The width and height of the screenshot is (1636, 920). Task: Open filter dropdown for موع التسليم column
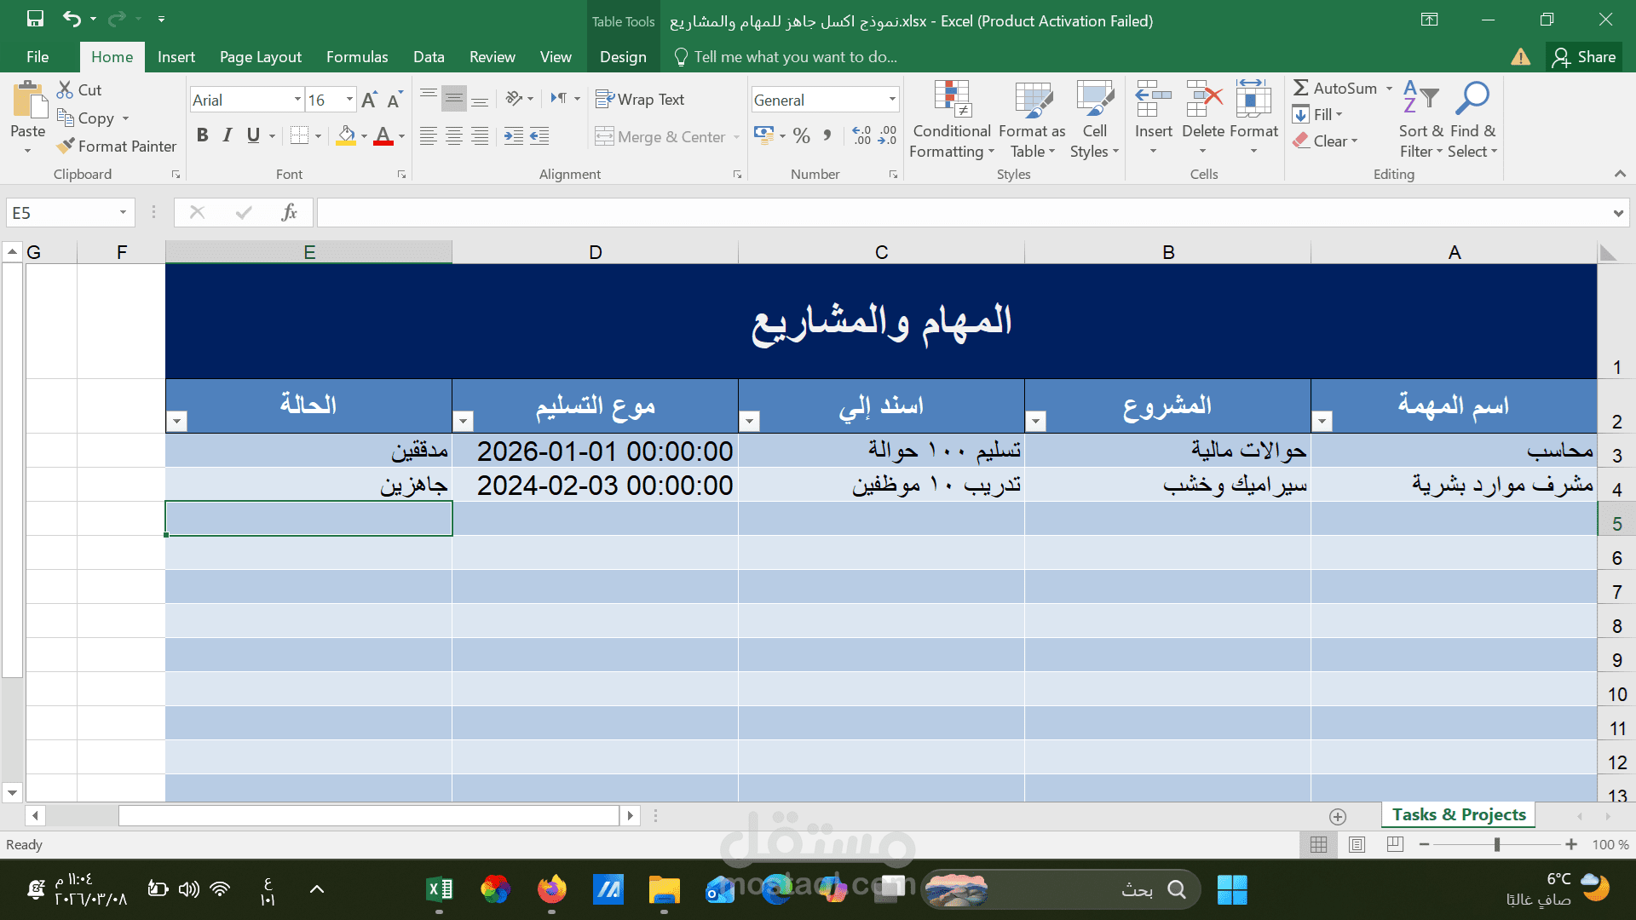(x=463, y=421)
